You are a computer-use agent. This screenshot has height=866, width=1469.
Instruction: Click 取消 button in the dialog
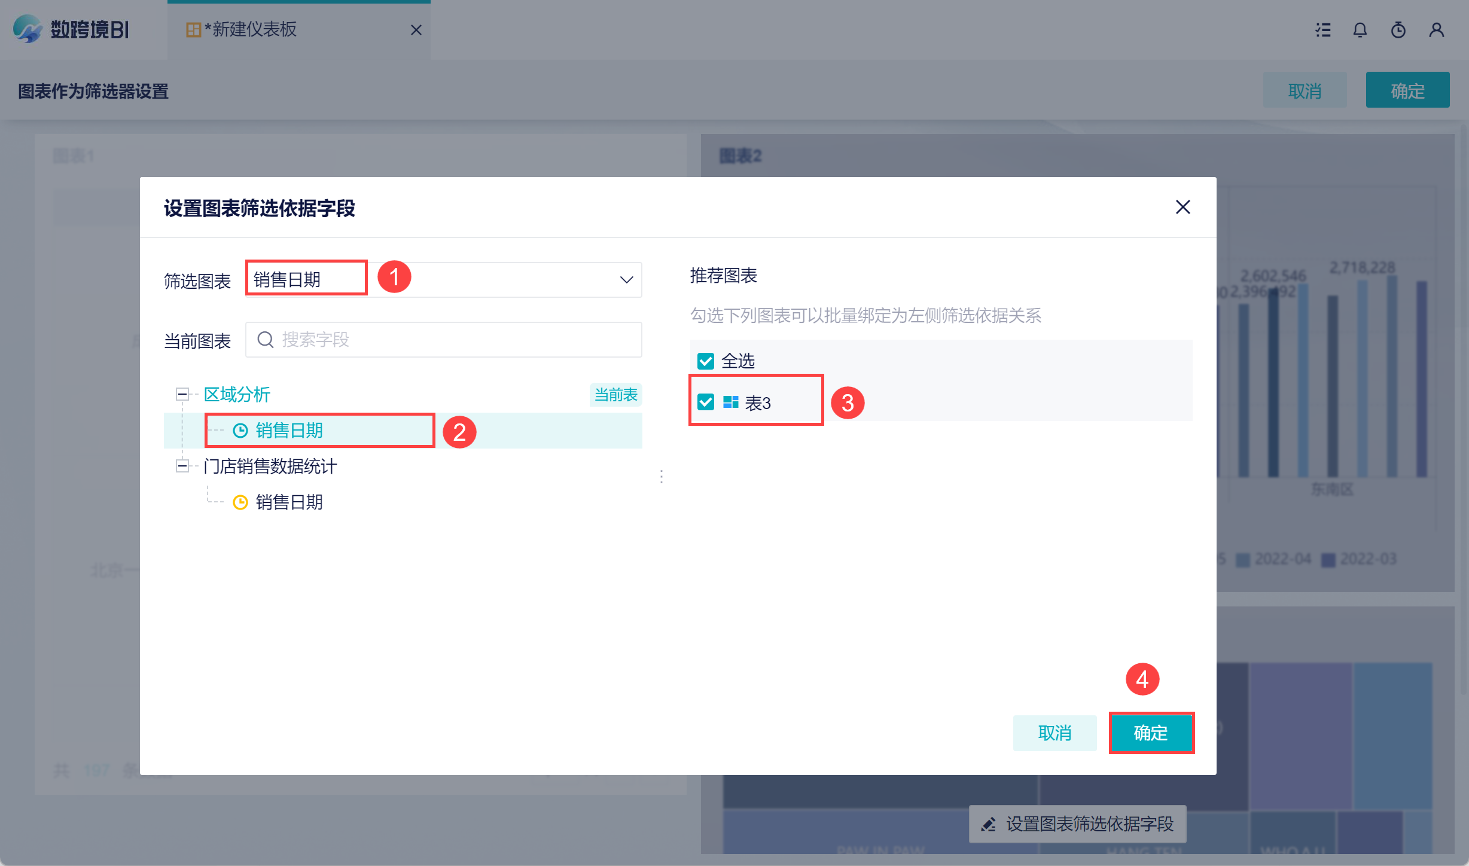tap(1054, 733)
